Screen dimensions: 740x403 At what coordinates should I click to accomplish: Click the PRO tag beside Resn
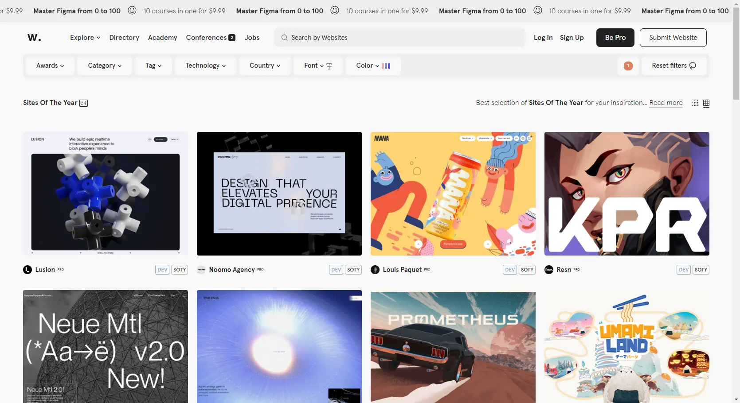576,269
